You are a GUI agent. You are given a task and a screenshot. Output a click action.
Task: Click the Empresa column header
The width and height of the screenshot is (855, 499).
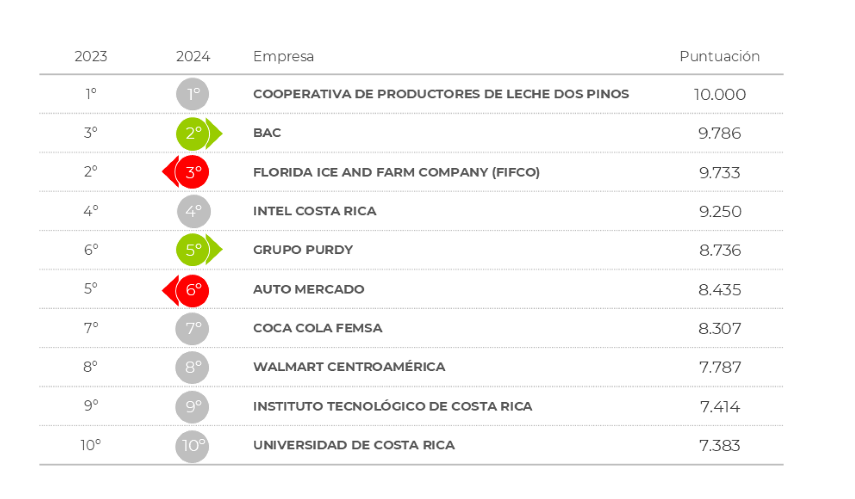coord(283,56)
